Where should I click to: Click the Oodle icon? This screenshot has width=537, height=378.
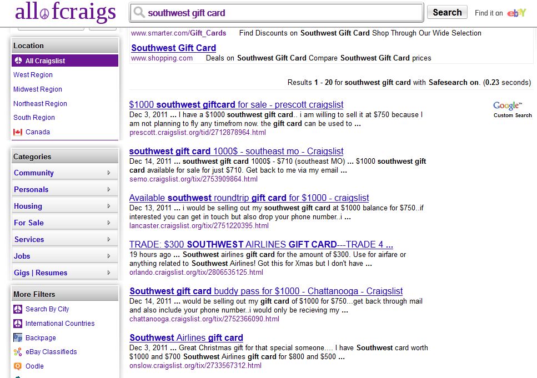click(18, 366)
